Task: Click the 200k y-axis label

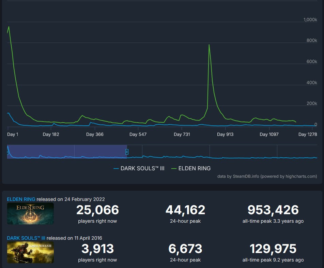Action: [x=312, y=104]
